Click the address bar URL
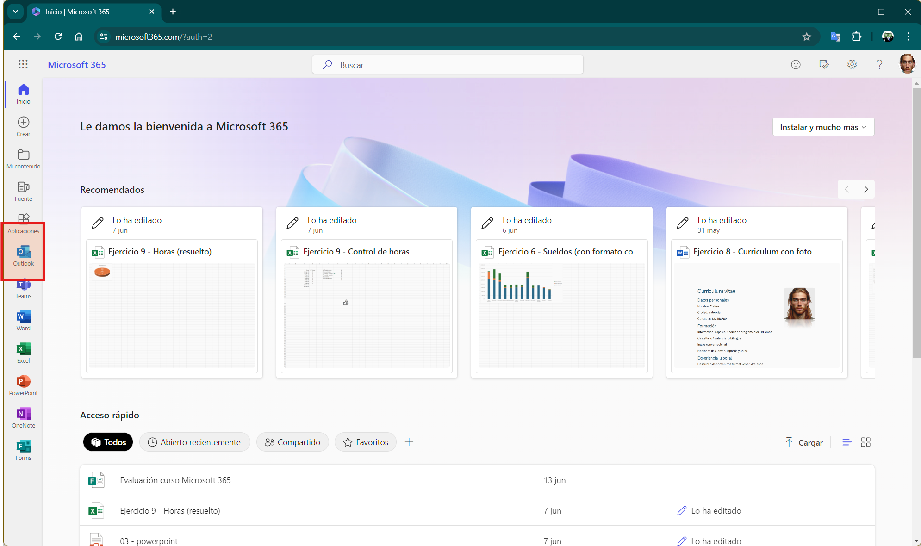Viewport: 921px width, 546px height. pos(163,37)
